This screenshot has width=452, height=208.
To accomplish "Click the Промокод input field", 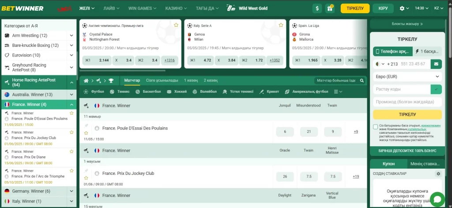I will tap(407, 102).
